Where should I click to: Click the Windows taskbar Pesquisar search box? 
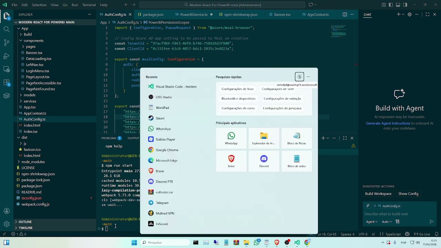pos(165,242)
